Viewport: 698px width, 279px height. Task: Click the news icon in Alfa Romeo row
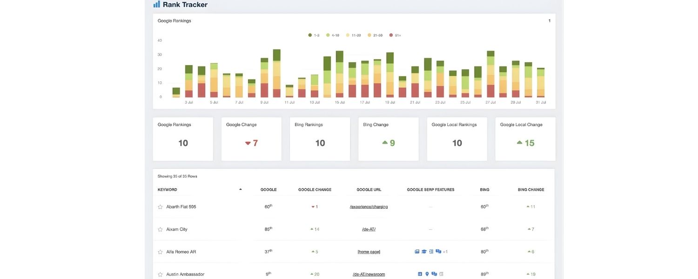pos(417,252)
